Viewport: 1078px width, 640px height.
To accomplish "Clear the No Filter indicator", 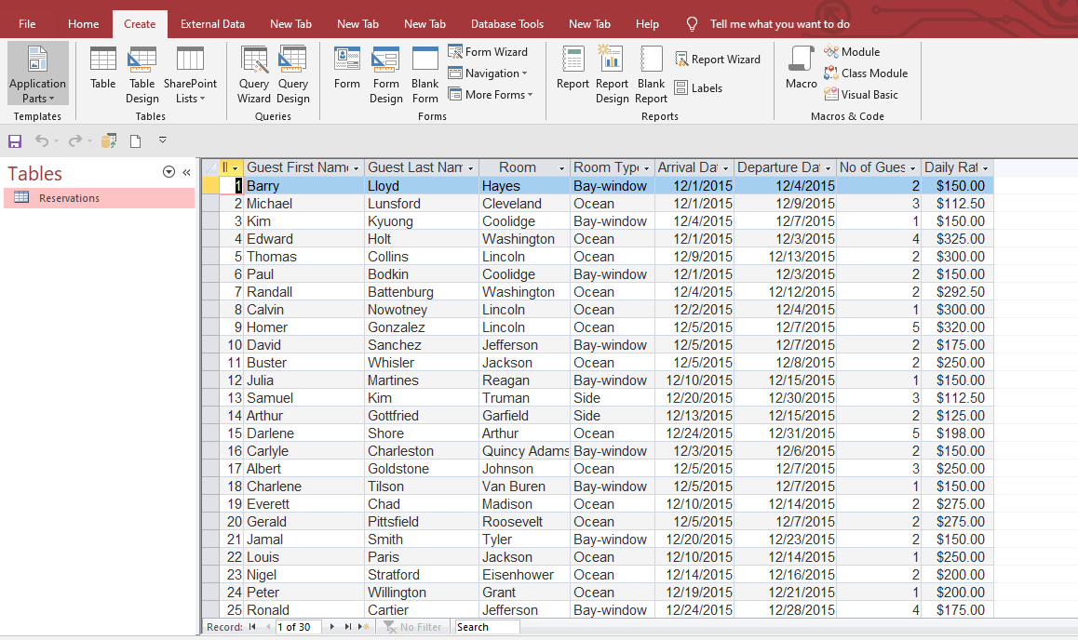I will (413, 627).
